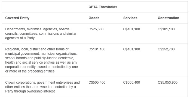Click Services C$505,400 in Crown row
Image resolution: width=190 pixels, height=99 pixels.
pyautogui.click(x=131, y=82)
